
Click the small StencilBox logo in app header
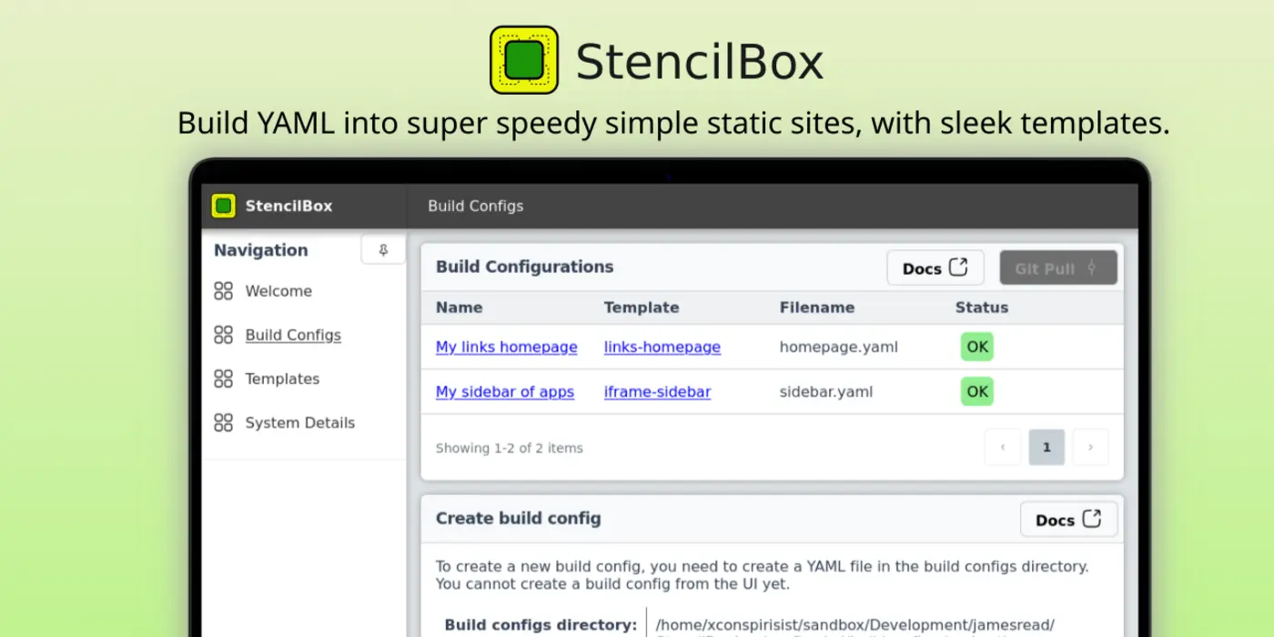pyautogui.click(x=223, y=206)
